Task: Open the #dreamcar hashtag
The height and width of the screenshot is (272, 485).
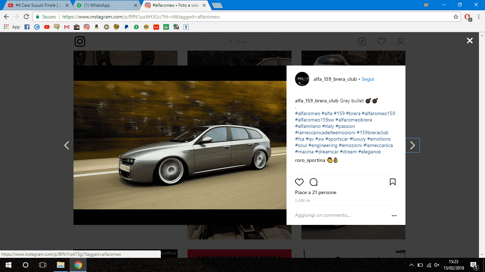Action: (327, 152)
